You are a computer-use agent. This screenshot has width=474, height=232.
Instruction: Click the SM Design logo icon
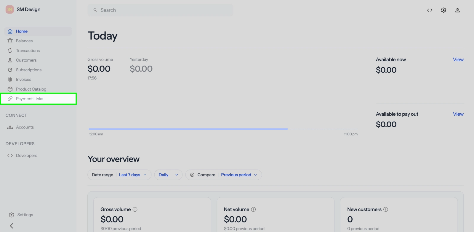point(10,9)
